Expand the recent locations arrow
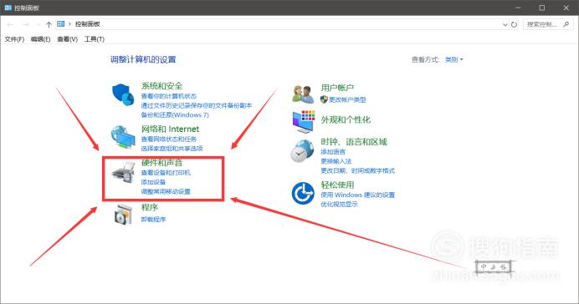The image size is (579, 304). pyautogui.click(x=38, y=25)
